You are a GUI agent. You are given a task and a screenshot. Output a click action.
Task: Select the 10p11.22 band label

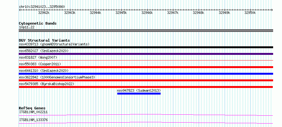click(x=27, y=27)
